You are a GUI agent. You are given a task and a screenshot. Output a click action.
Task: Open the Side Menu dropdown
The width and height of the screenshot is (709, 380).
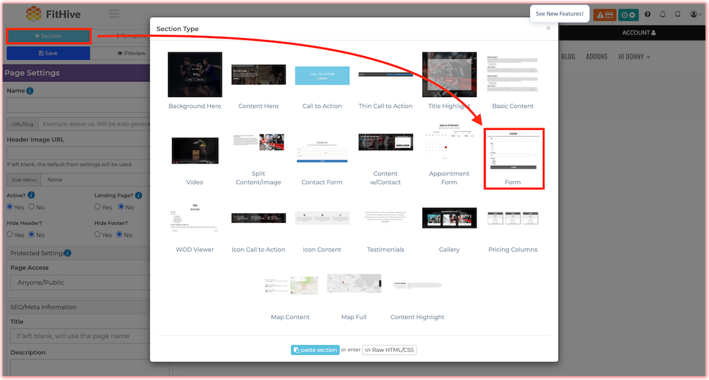(95, 180)
